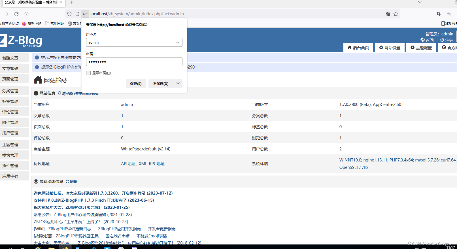Open 标签管理 in the sidebar
Viewport: 457px width, 249px height.
click(14, 101)
